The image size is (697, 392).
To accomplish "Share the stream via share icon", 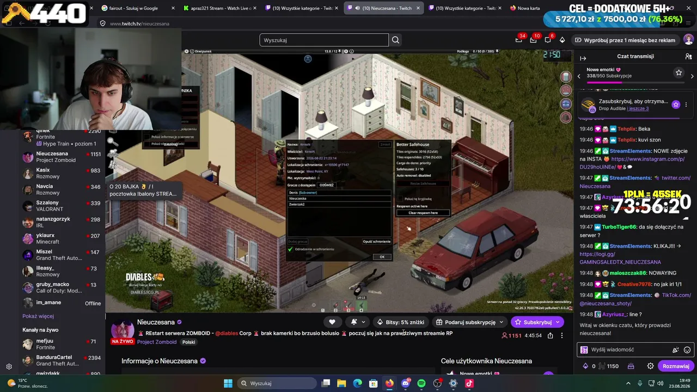I will [551, 335].
